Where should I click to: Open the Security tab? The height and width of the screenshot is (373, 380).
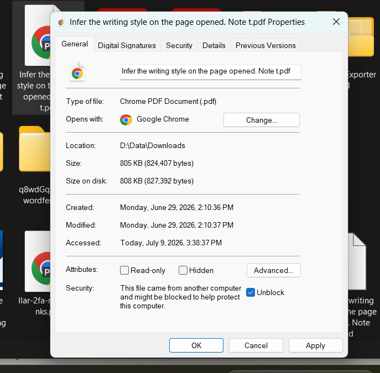point(179,45)
